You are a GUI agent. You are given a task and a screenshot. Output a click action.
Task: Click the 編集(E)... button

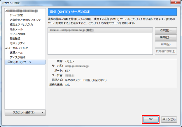tap(166, 37)
